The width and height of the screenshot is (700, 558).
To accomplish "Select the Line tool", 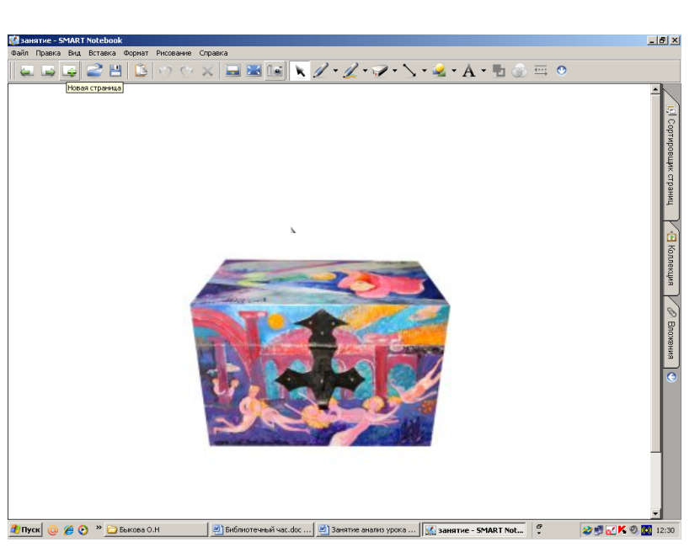I will (410, 71).
